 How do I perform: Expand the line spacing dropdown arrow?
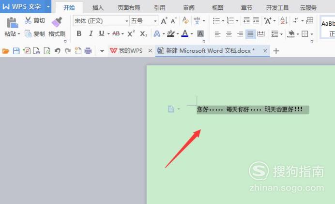(281, 34)
